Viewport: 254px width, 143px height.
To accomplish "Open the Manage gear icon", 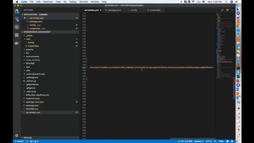I will pyautogui.click(x=17, y=135).
